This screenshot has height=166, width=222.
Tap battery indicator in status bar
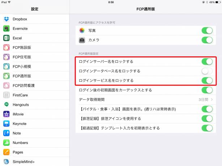point(217,2)
